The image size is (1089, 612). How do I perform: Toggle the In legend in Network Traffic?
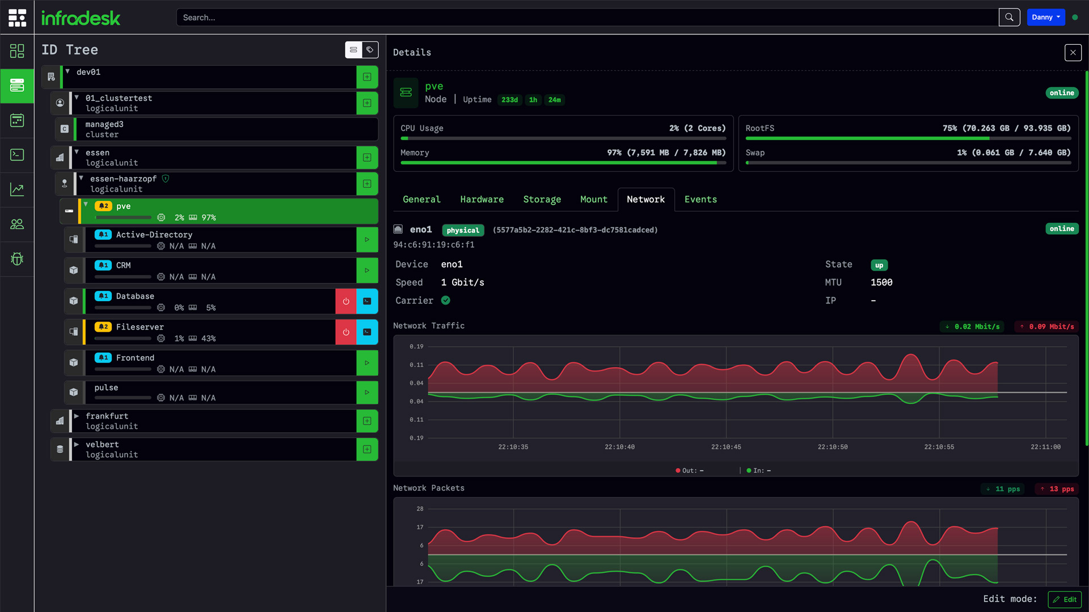click(x=759, y=471)
